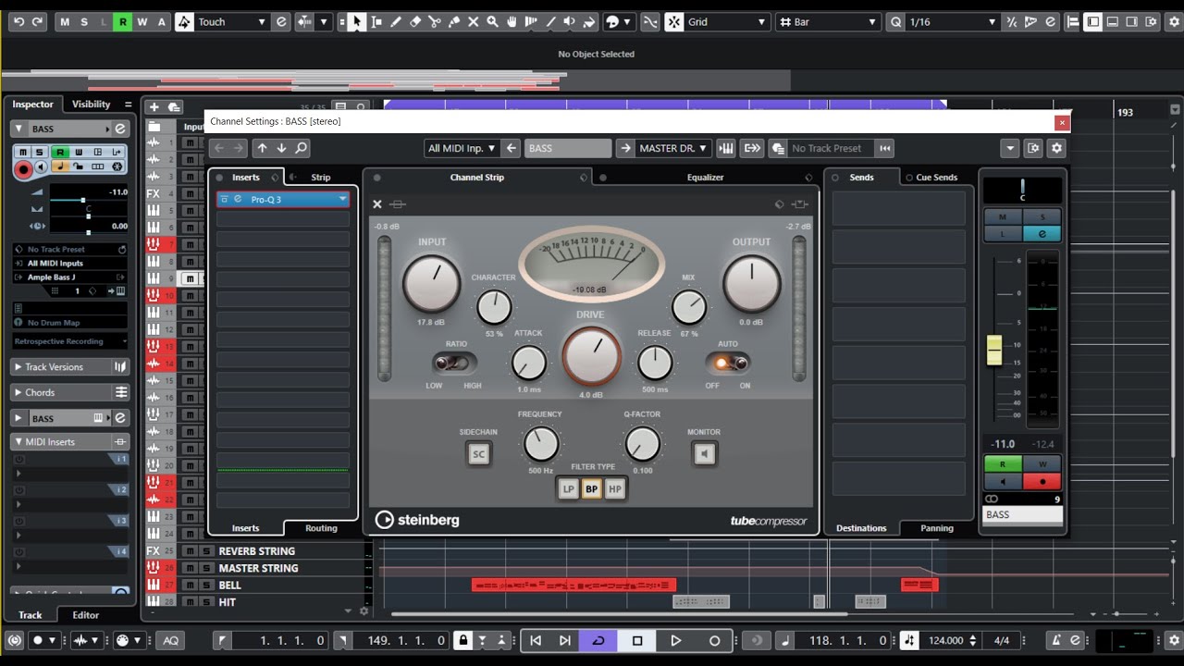Select the Glue tool

454,22
